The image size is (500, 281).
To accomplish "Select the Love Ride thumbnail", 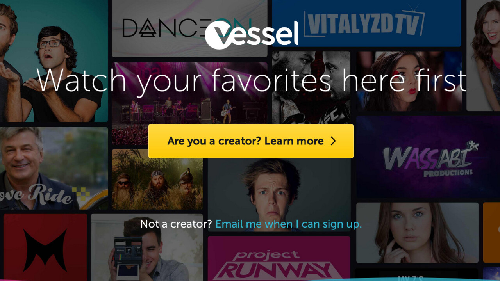I will (54, 168).
